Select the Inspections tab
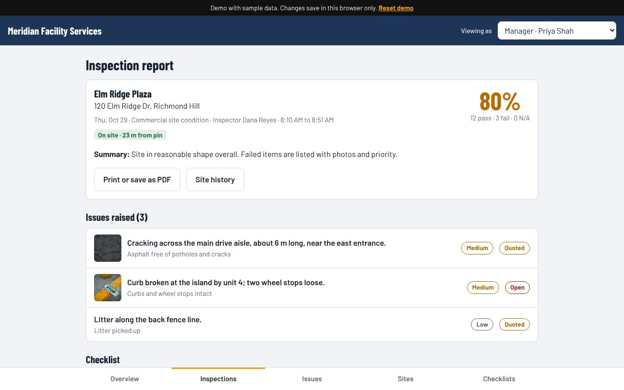624x390 pixels. pyautogui.click(x=218, y=379)
